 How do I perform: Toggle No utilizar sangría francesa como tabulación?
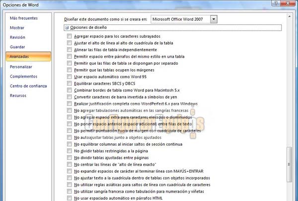(x=70, y=191)
